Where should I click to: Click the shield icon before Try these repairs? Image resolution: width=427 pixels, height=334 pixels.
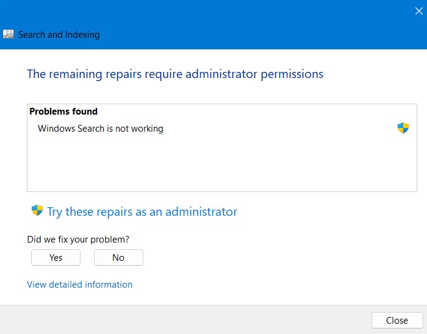pyautogui.click(x=37, y=210)
